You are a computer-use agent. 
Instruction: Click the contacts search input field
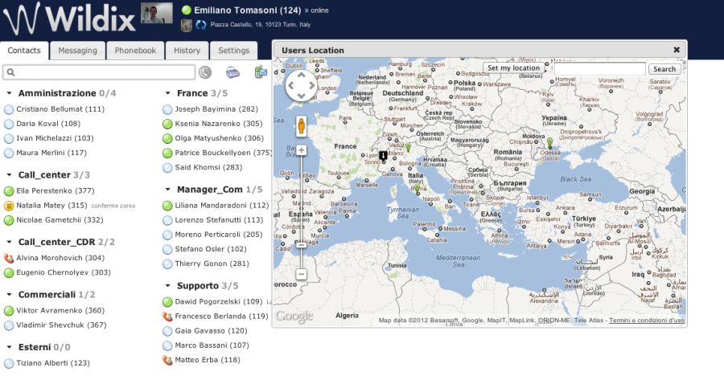coord(99,72)
